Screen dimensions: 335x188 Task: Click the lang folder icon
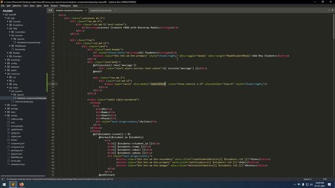[x=10, y=84]
